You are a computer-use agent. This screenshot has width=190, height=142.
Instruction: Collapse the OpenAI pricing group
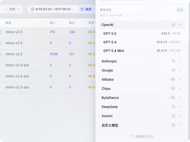(x=142, y=25)
